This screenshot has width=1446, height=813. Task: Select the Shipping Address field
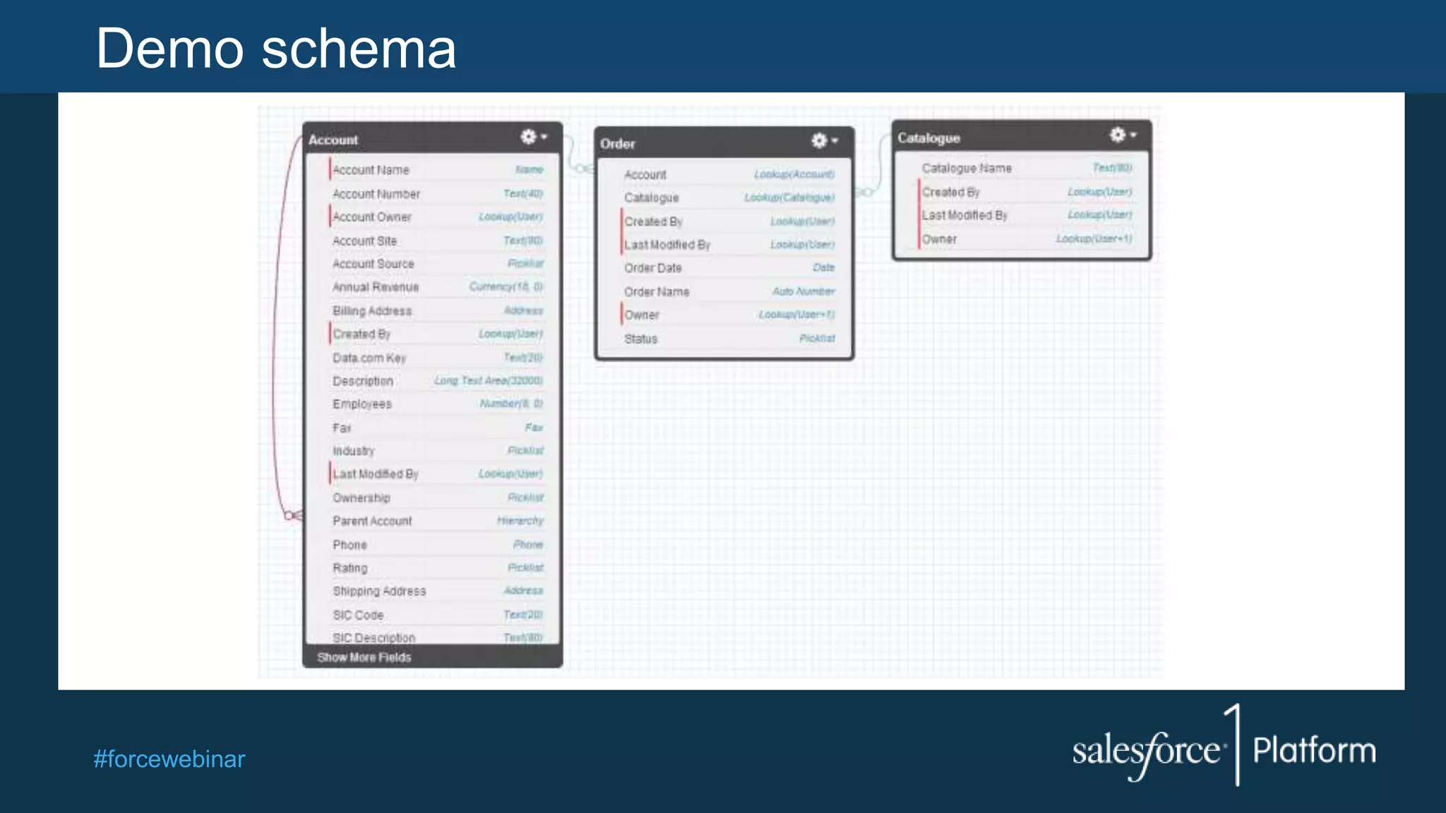(x=436, y=591)
